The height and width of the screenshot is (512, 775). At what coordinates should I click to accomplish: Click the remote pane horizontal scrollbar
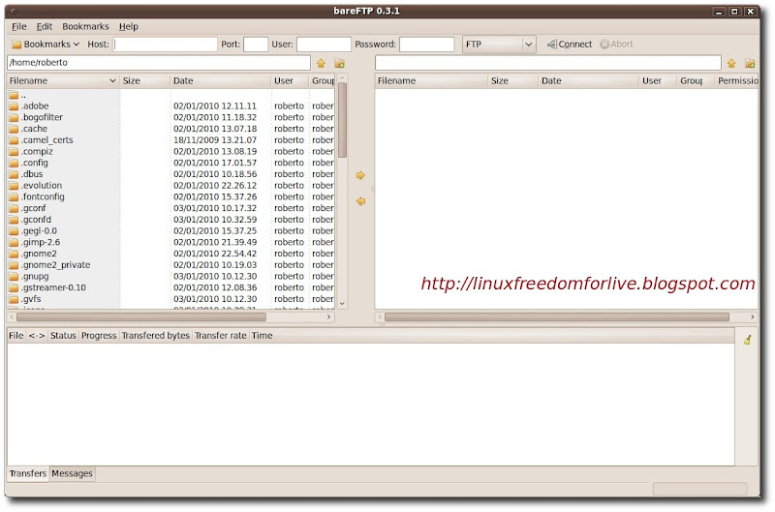point(556,317)
